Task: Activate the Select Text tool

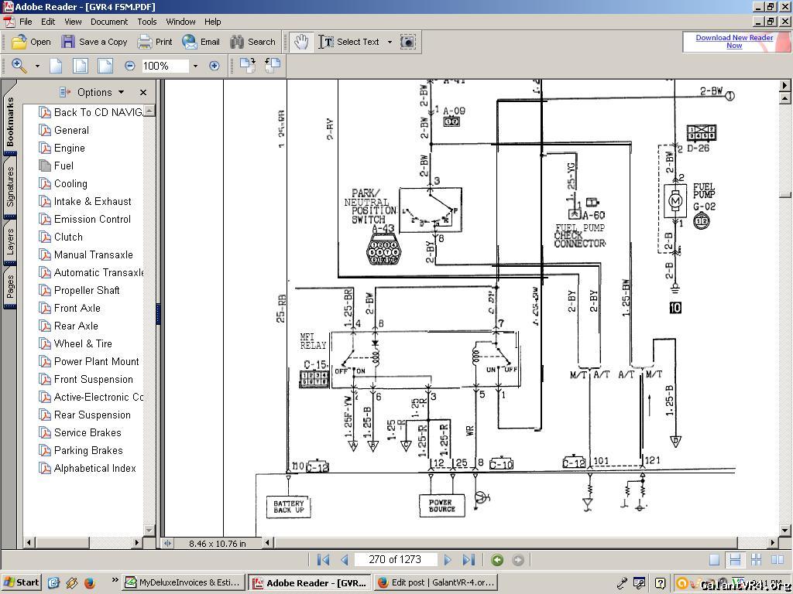Action: coord(348,42)
